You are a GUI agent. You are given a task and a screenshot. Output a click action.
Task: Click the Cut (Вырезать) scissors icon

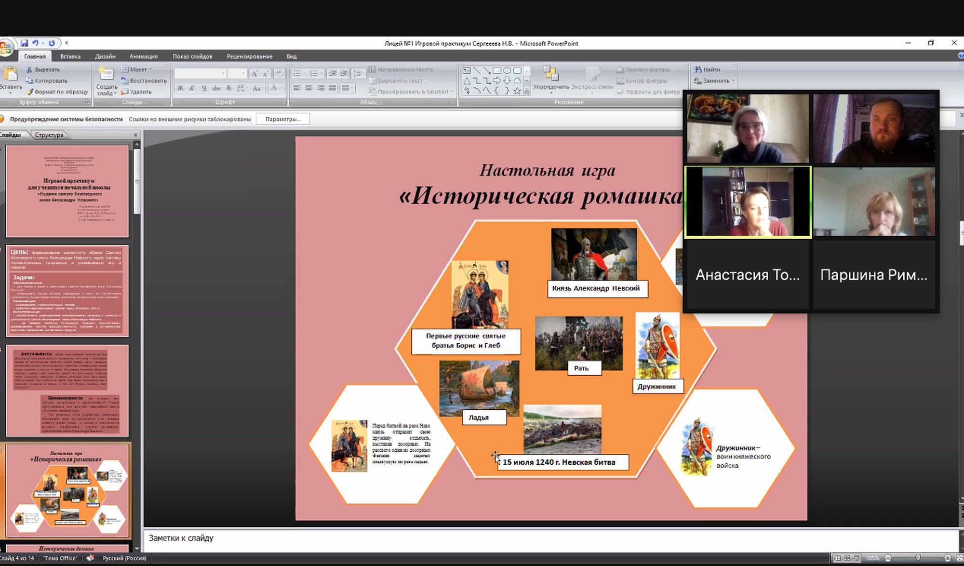click(x=29, y=69)
